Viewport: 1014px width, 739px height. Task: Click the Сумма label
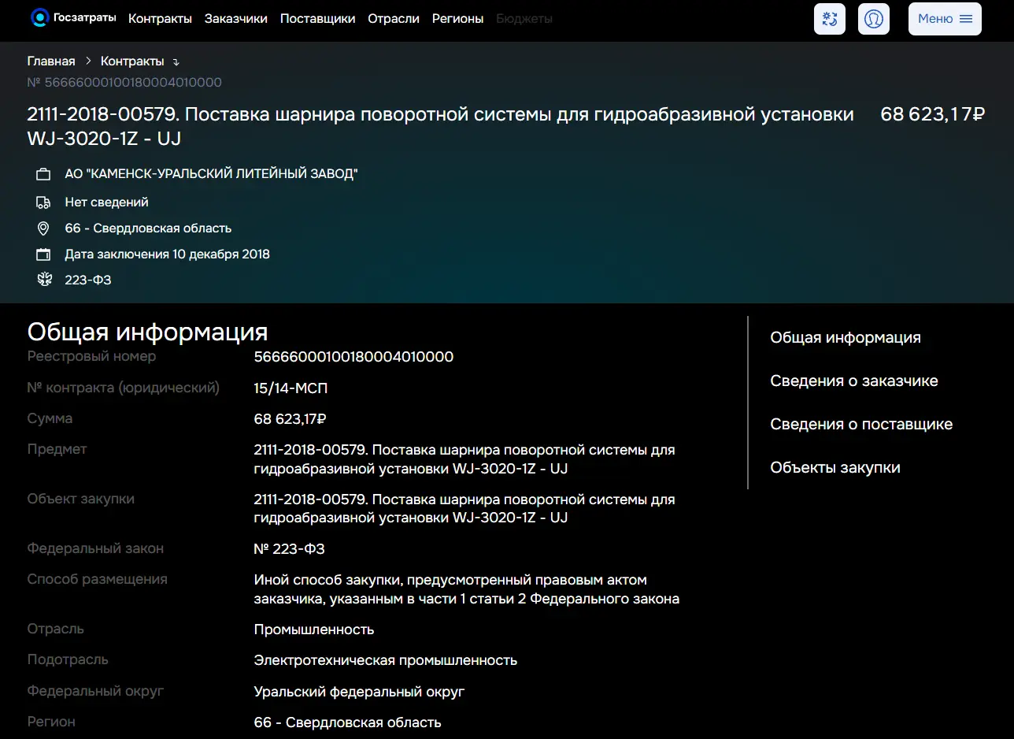(x=50, y=419)
